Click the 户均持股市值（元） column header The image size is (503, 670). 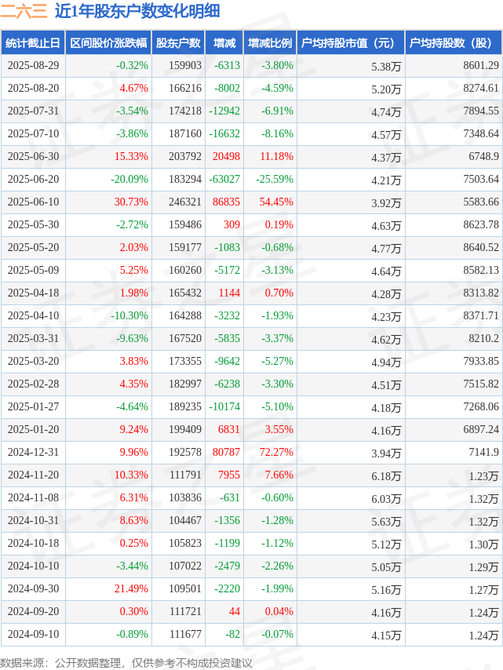click(350, 42)
